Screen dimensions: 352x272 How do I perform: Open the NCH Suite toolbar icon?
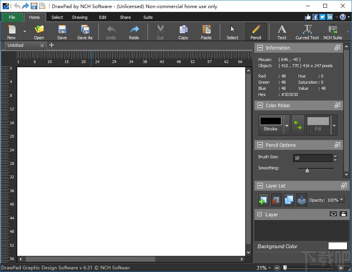coord(333,32)
